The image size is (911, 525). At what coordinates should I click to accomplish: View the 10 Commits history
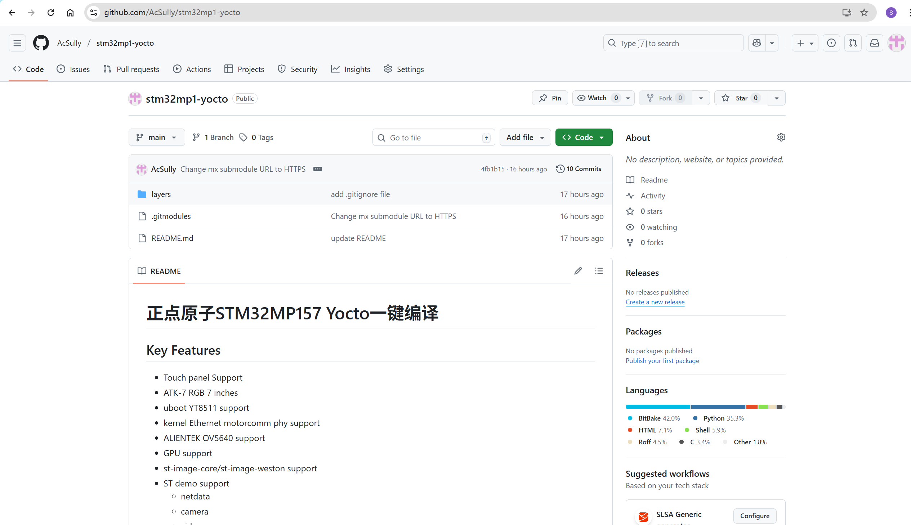click(579, 169)
